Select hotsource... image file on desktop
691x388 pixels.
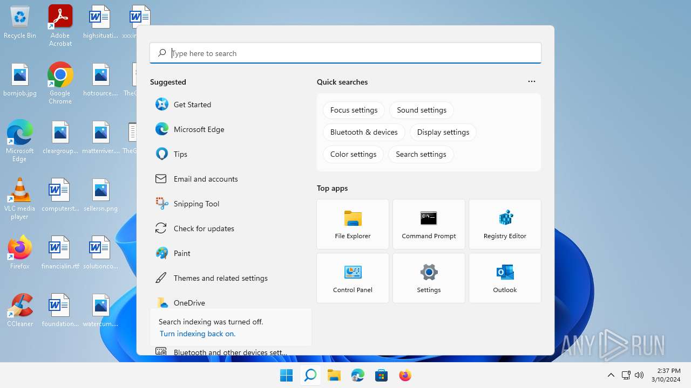point(101,80)
